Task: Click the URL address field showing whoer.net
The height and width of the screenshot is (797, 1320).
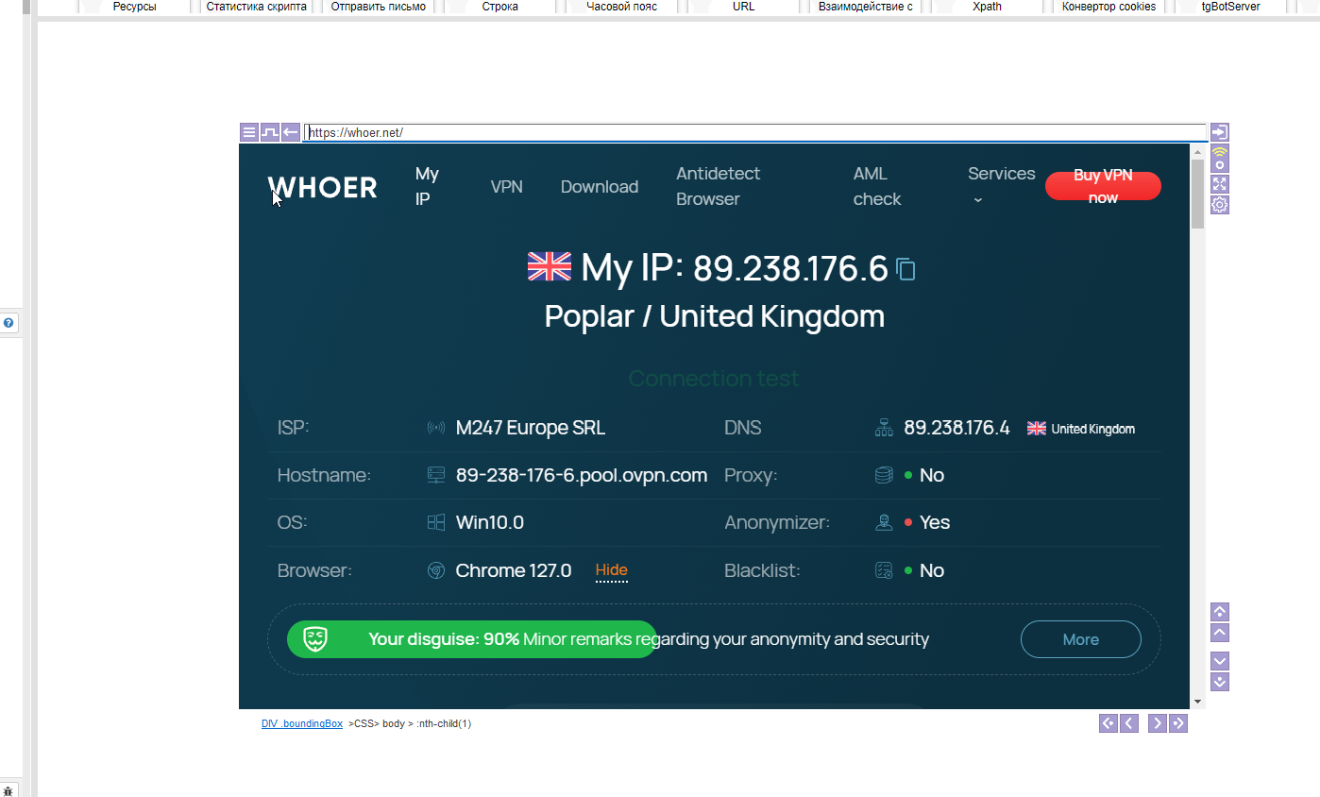Action: pos(755,132)
